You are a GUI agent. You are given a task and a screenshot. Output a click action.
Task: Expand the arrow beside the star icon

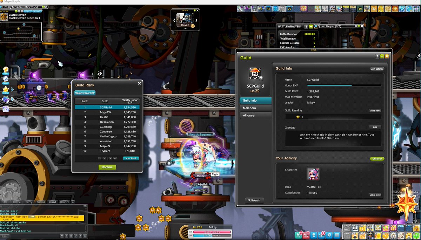(12, 90)
